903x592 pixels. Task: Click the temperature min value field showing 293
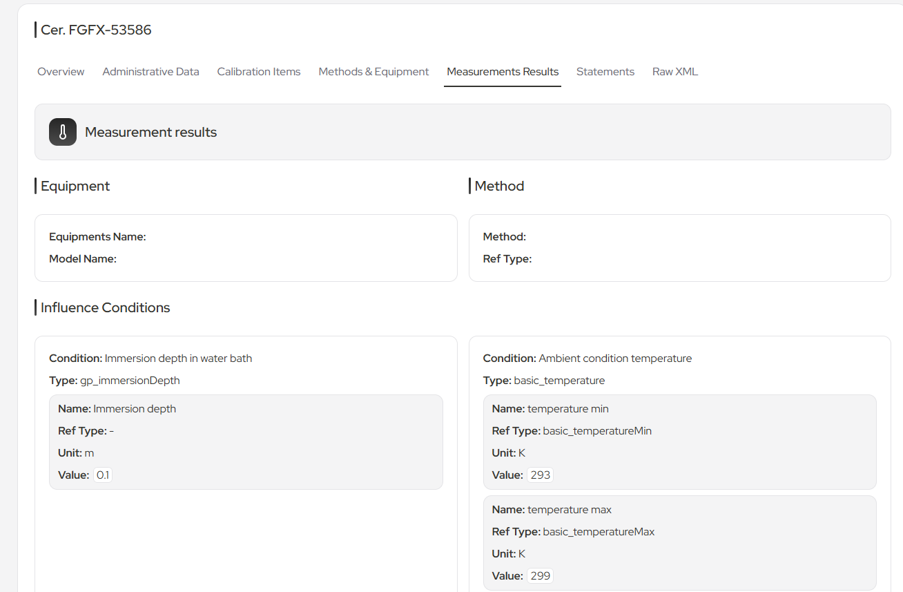(540, 475)
